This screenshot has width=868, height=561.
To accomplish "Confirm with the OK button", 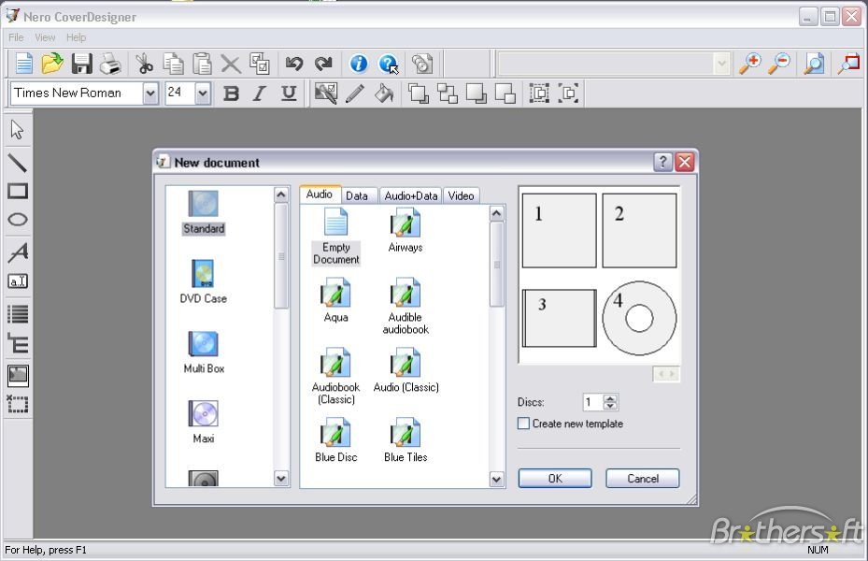I will tap(555, 479).
